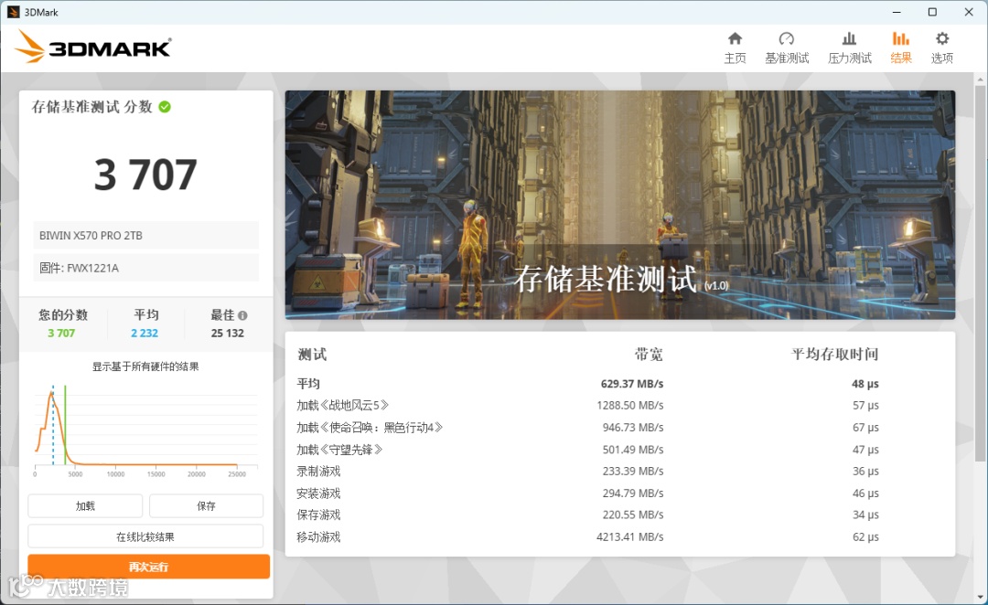The width and height of the screenshot is (988, 605).
Task: Click the bandwidth value 1288.50 MB/s
Action: [x=630, y=406]
